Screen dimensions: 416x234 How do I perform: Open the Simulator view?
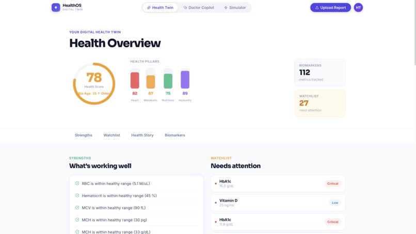[235, 8]
